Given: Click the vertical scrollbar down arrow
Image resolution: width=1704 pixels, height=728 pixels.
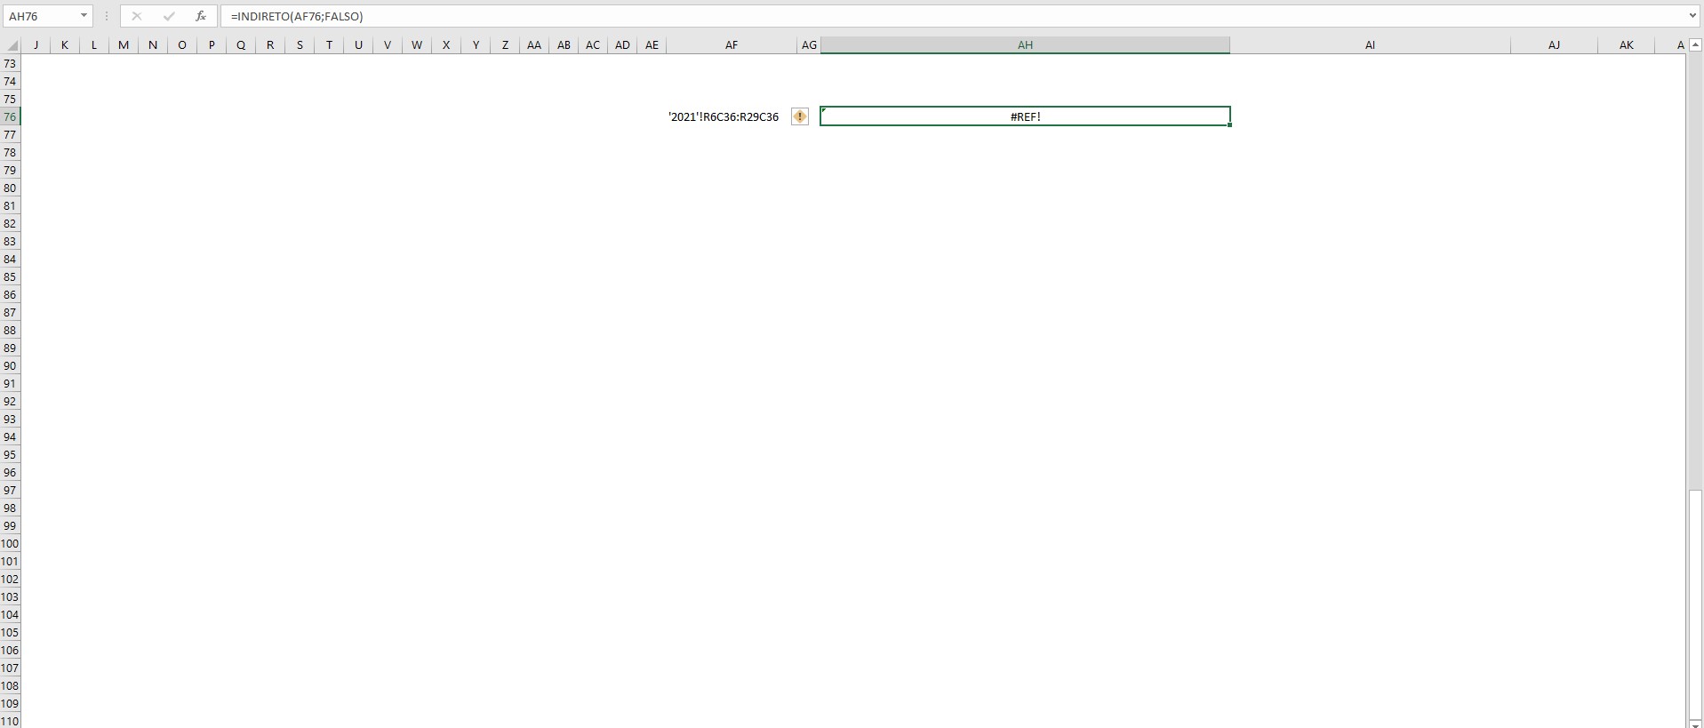Looking at the screenshot, I should tap(1695, 724).
